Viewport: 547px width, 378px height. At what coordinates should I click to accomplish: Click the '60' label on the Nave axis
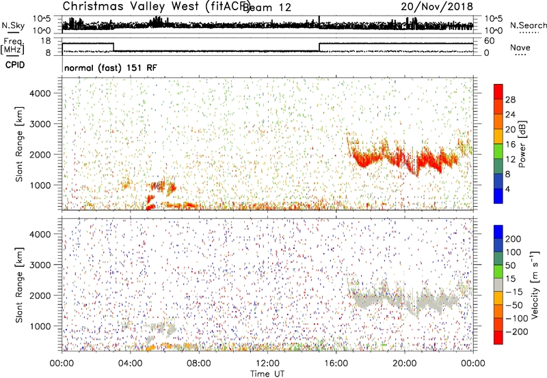coord(490,41)
